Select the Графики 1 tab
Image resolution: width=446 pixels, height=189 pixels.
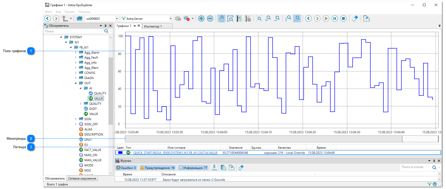124,26
